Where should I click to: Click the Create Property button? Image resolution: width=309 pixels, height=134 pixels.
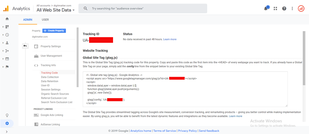tap(54, 30)
